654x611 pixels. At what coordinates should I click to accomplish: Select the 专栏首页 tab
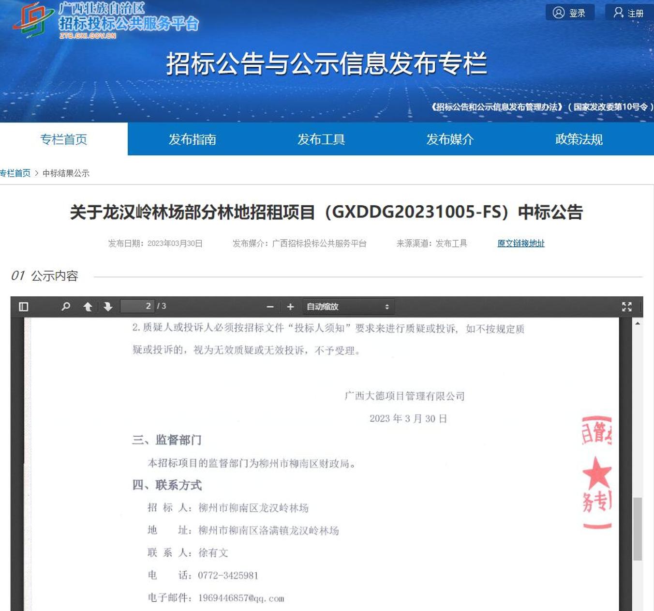63,139
